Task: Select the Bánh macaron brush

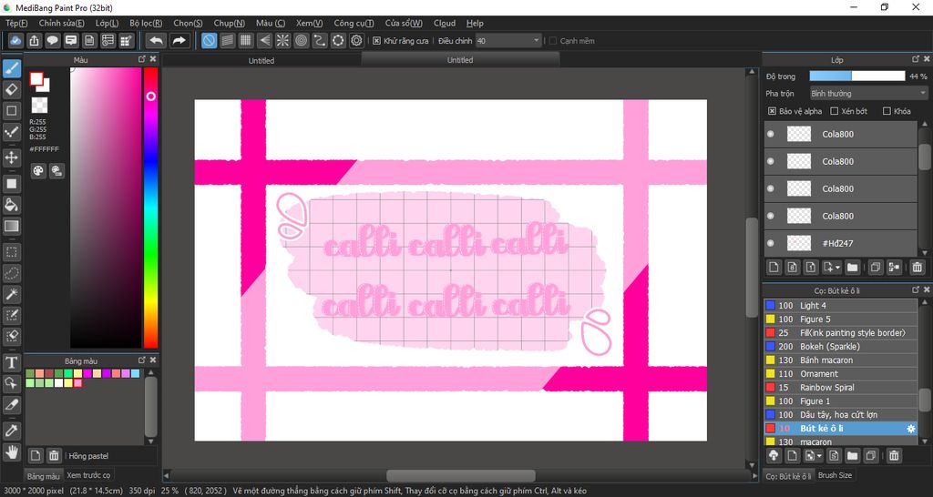Action: 841,360
